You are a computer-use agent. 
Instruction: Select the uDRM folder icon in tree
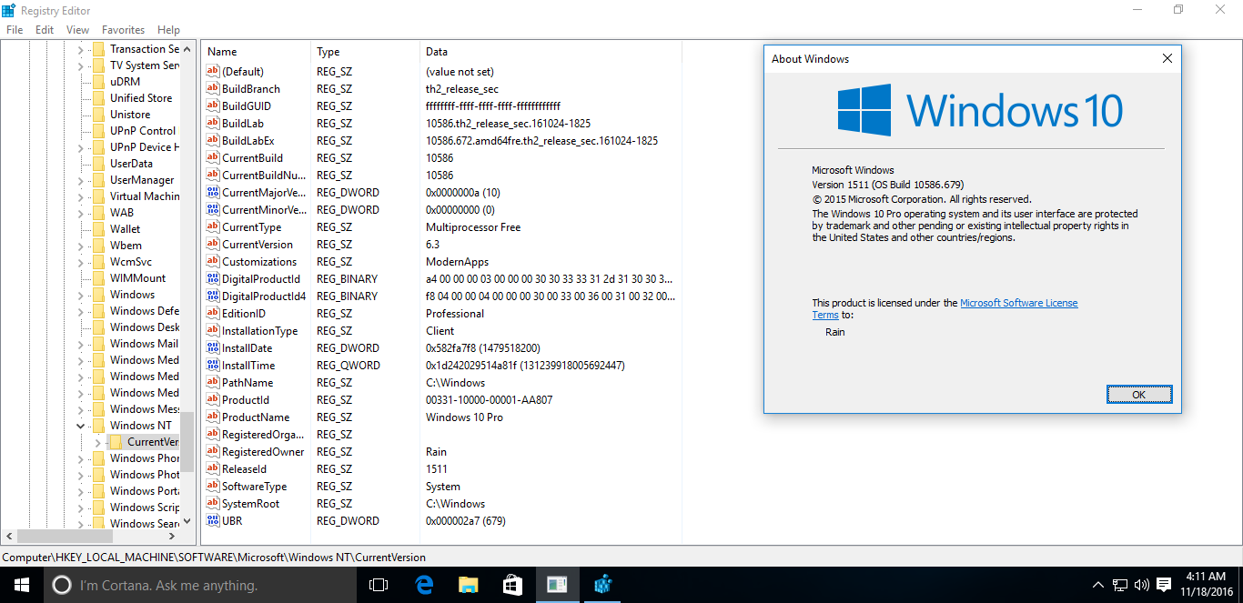[98, 82]
